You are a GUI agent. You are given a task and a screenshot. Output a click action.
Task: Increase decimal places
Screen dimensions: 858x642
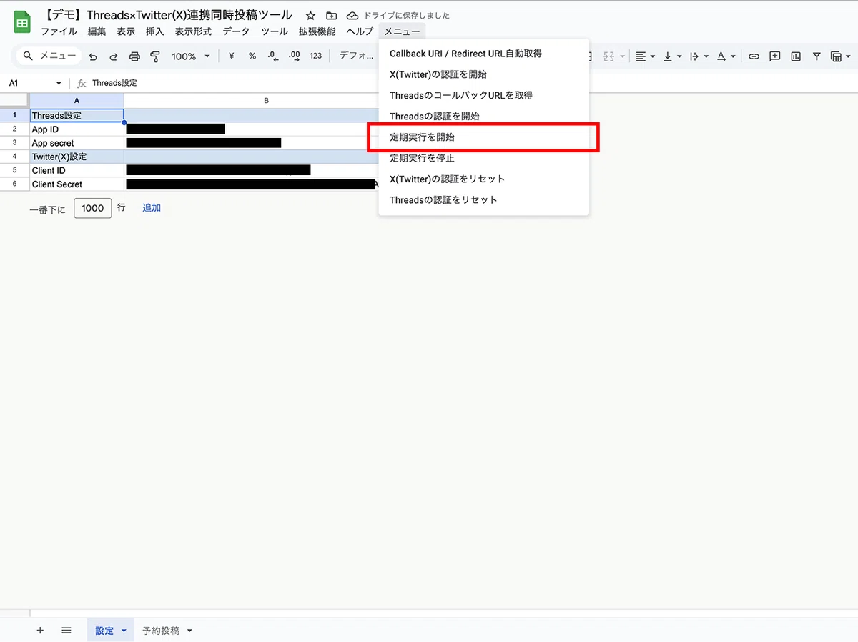294,56
